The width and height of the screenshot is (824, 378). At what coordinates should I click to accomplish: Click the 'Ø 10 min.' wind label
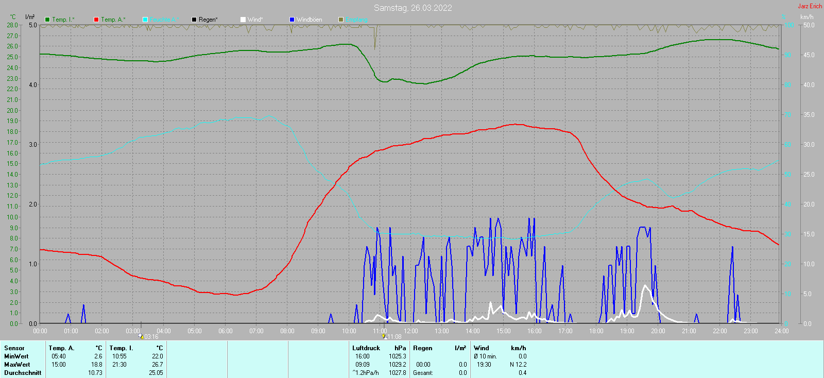(486, 356)
